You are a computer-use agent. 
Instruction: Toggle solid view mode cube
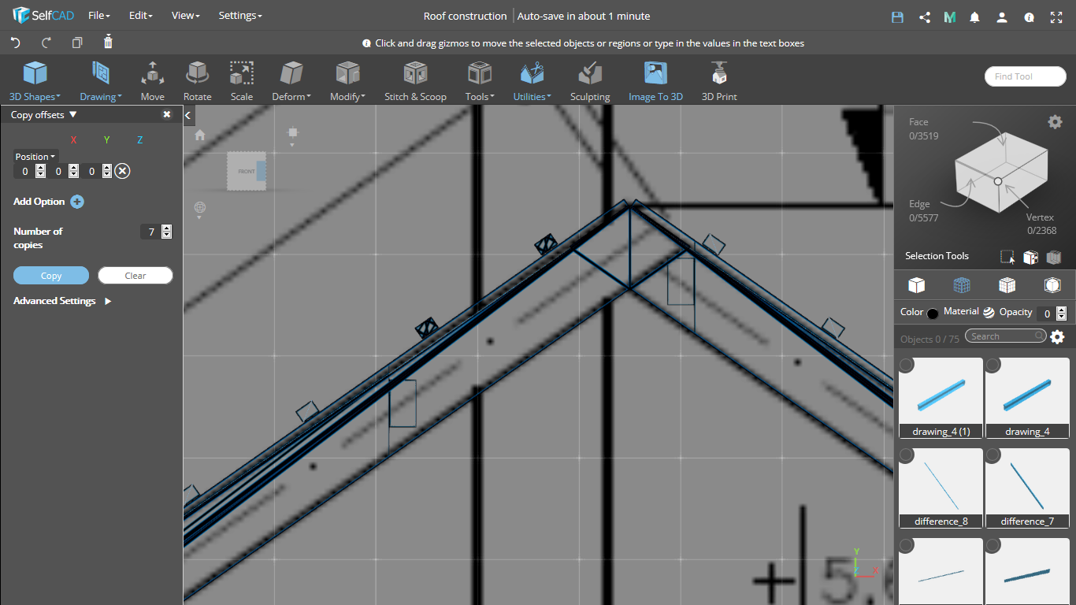(916, 284)
